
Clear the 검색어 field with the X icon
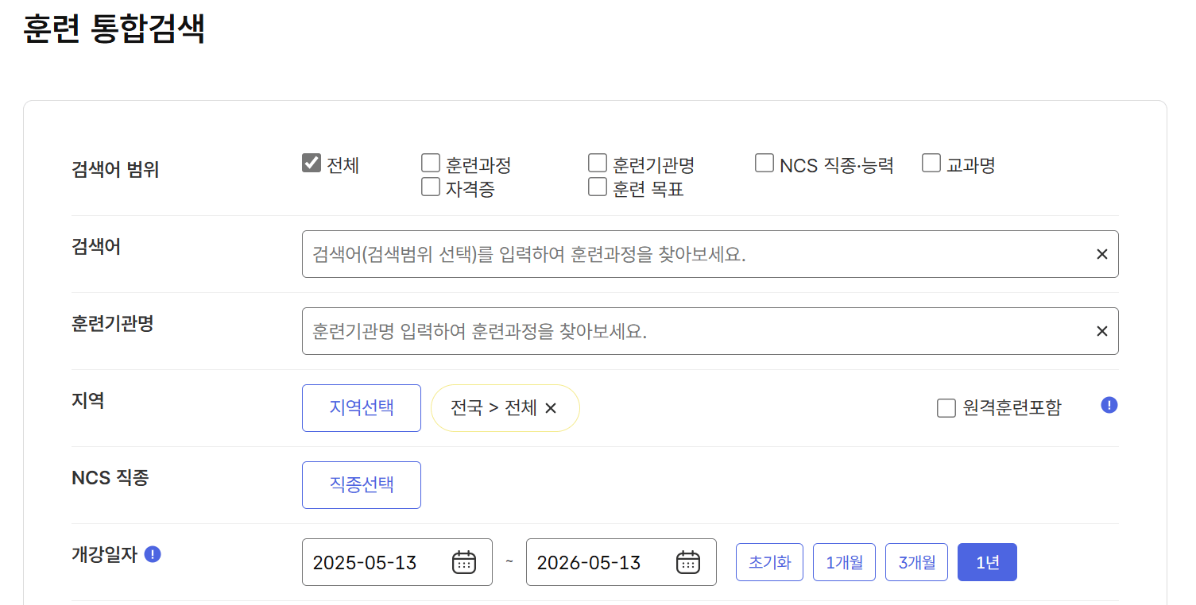pyautogui.click(x=1101, y=253)
